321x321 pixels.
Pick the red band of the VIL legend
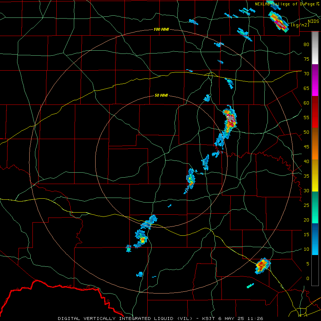[315, 112]
